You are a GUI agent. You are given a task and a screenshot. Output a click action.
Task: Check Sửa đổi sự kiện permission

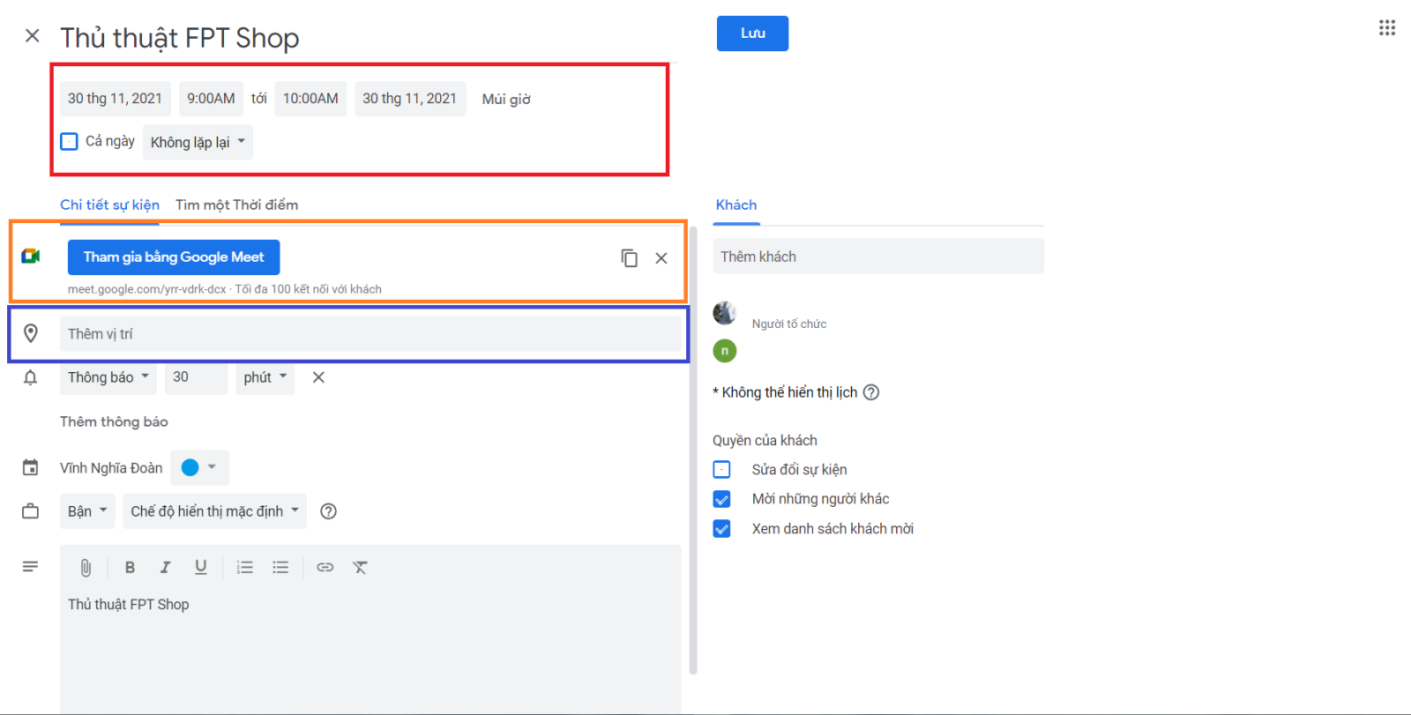tap(721, 470)
